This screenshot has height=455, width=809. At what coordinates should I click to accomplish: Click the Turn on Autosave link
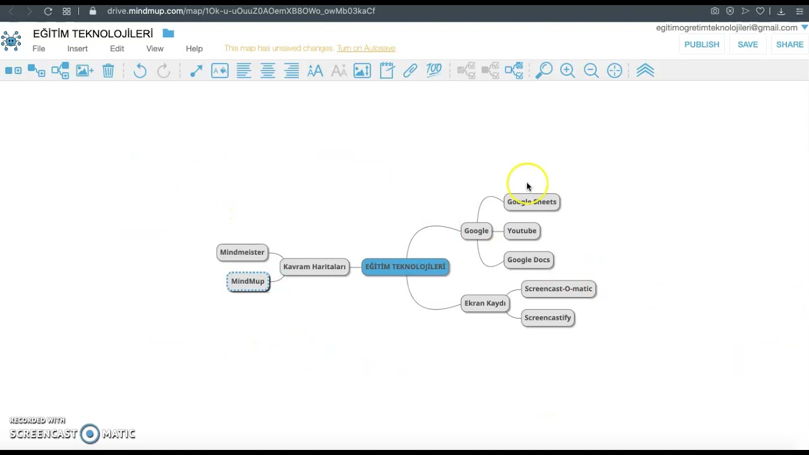click(x=366, y=48)
